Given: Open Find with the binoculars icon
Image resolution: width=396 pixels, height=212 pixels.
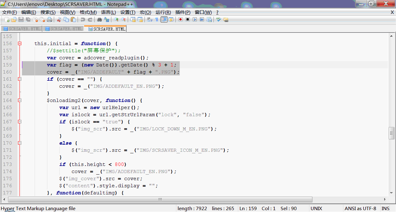Looking at the screenshot, I should (x=99, y=19).
